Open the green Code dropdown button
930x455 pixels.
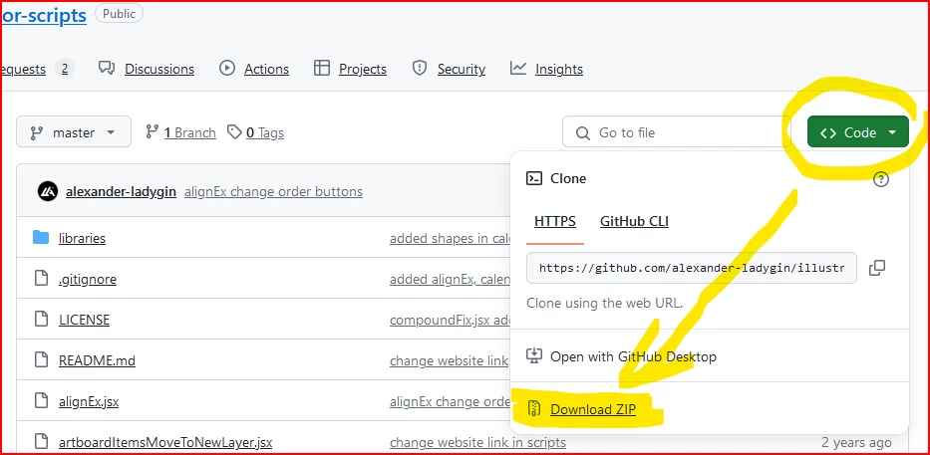pos(857,132)
